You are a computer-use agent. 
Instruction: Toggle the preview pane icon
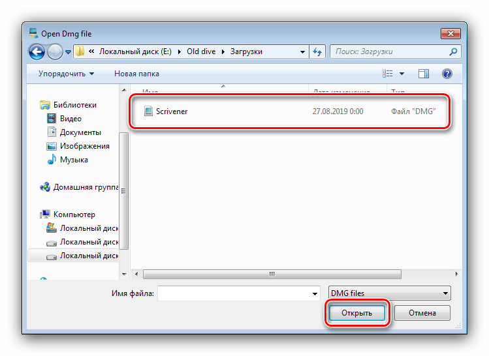pos(424,74)
